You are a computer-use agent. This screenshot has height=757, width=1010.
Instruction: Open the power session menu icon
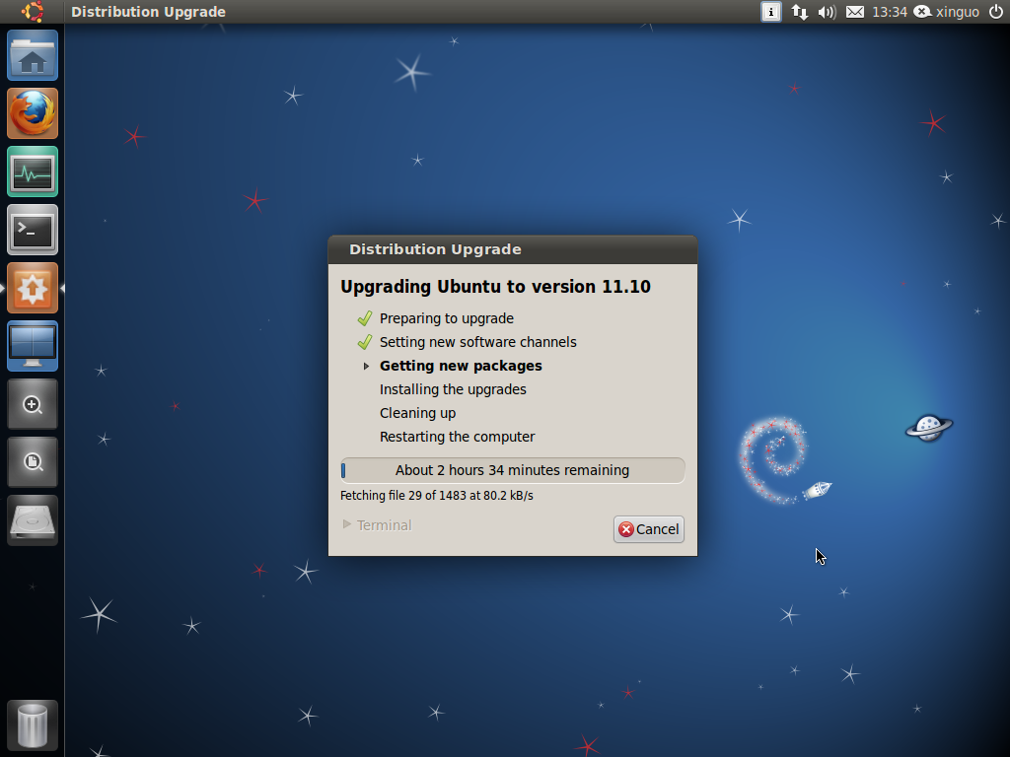(995, 12)
